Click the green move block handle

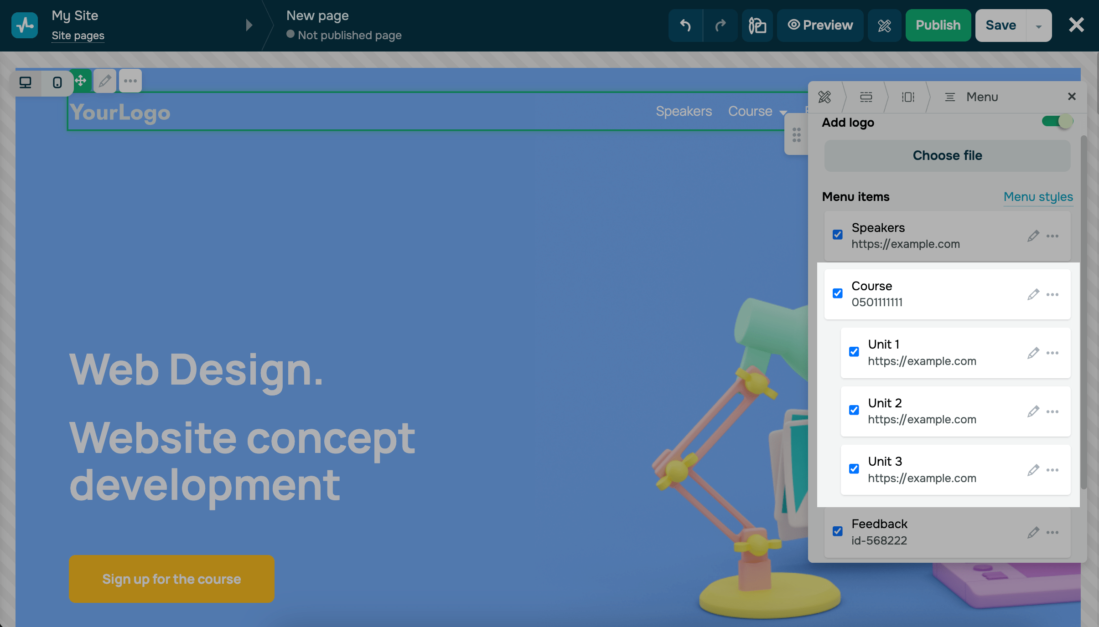[x=81, y=81]
